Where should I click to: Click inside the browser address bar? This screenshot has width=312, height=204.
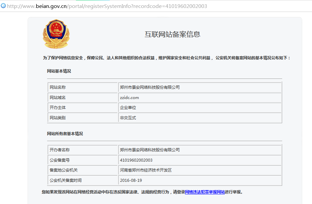click(x=149, y=6)
